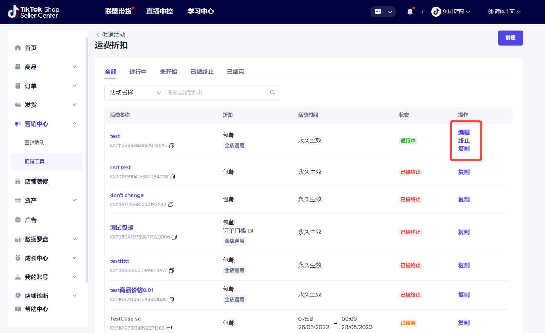Open the 英国店铺 store dropdown
The height and width of the screenshot is (333, 545).
456,12
